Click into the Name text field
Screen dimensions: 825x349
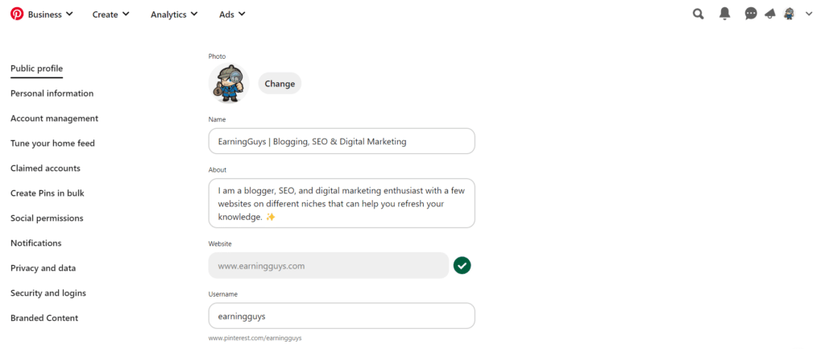coord(342,141)
